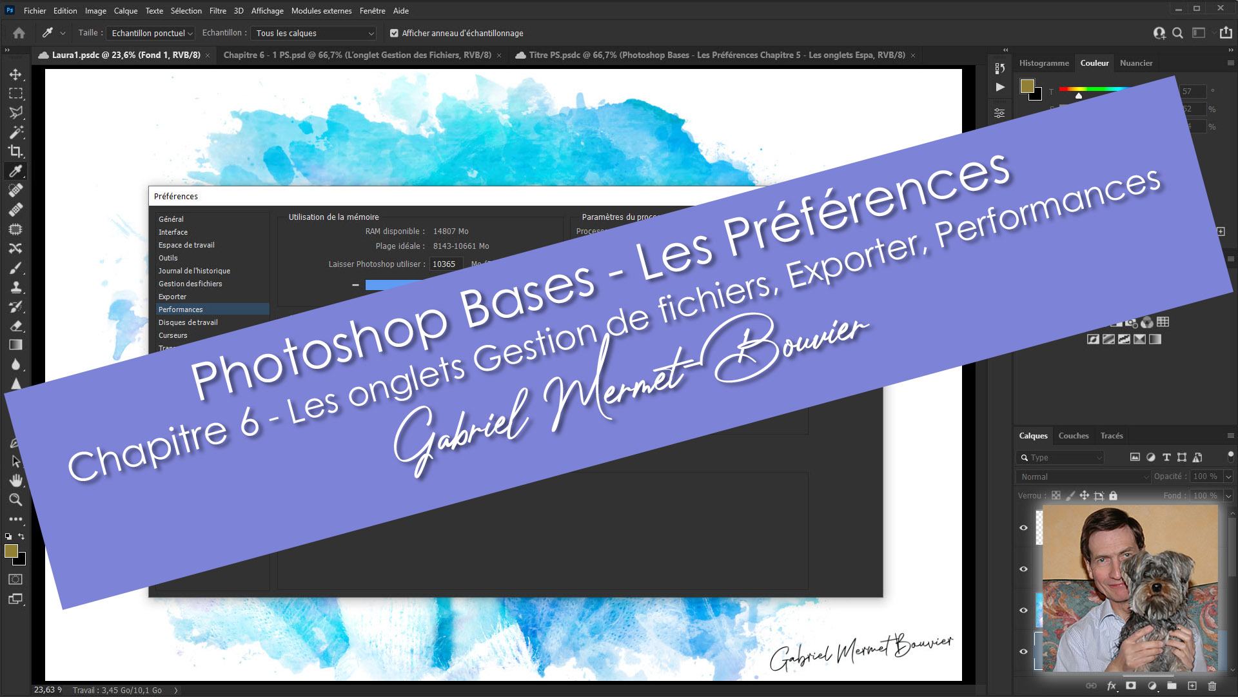The width and height of the screenshot is (1238, 697).
Task: Select the Crop tool
Action: click(15, 152)
